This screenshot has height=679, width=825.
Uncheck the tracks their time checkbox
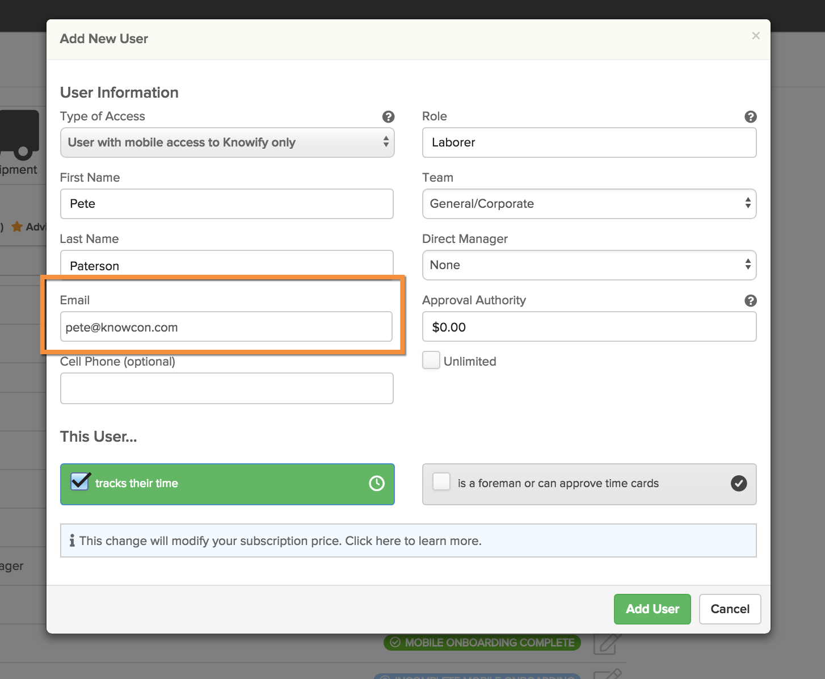click(x=80, y=481)
